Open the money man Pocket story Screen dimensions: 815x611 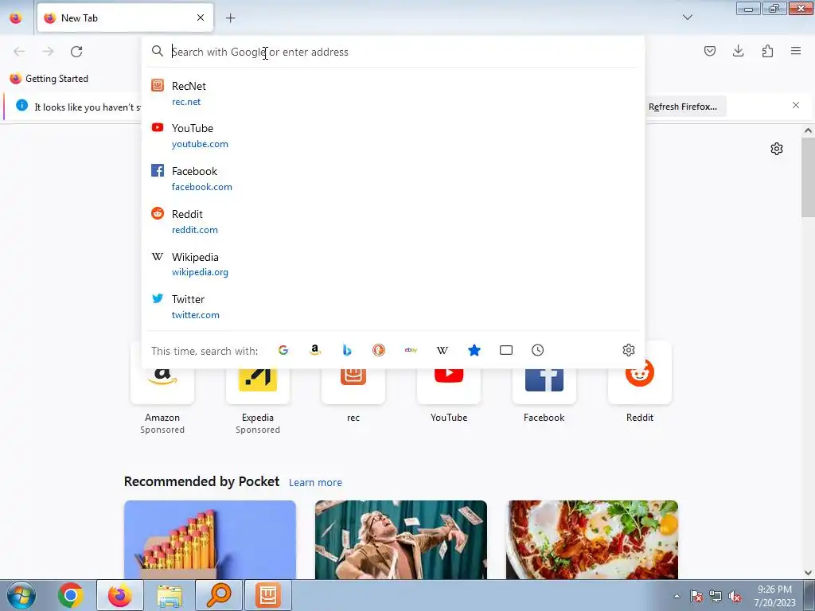point(401,540)
